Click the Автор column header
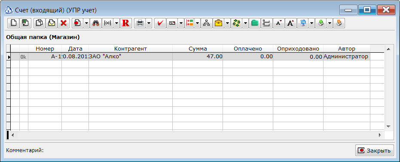 pos(347,48)
